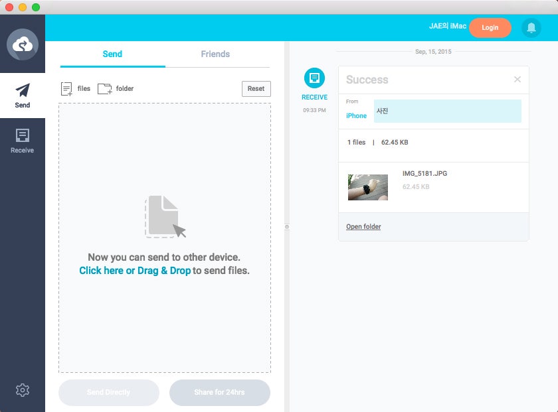Click the '62.45 KB' total size text
The width and height of the screenshot is (558, 412).
click(395, 142)
